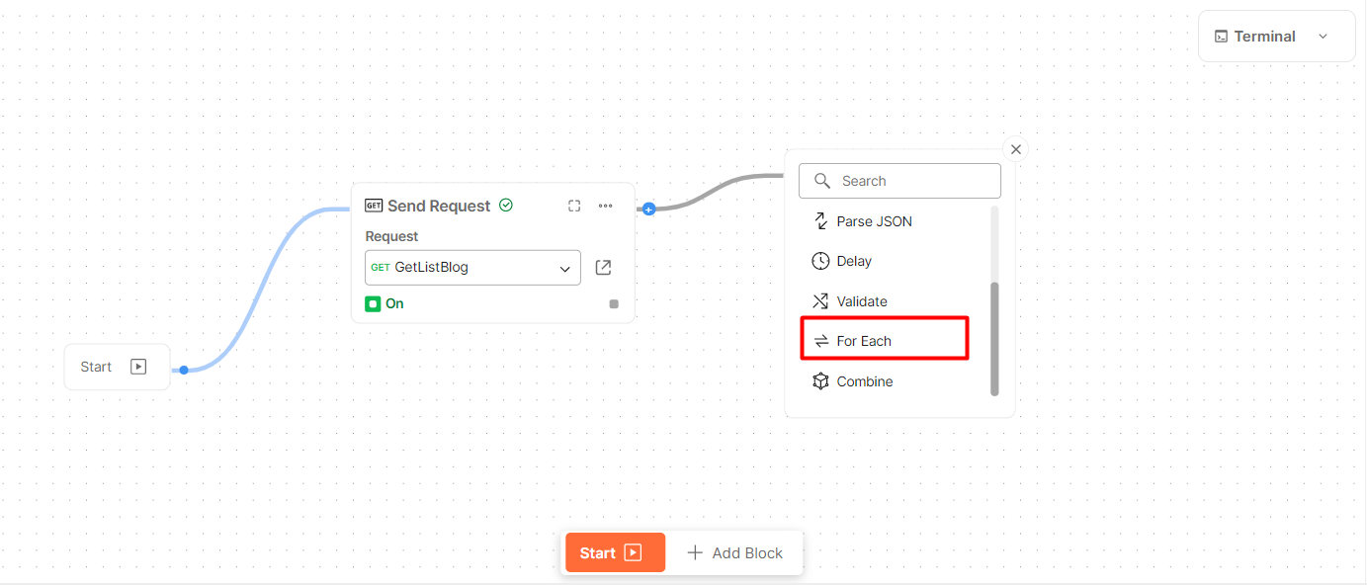Viewport: 1367px width, 586px height.
Task: Click the gray square stop indicator
Action: pyautogui.click(x=614, y=304)
